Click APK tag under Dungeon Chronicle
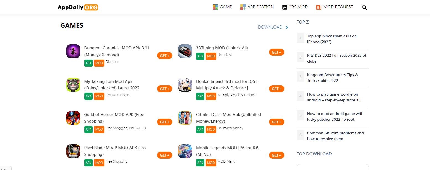The width and height of the screenshot is (430, 170). (x=88, y=63)
